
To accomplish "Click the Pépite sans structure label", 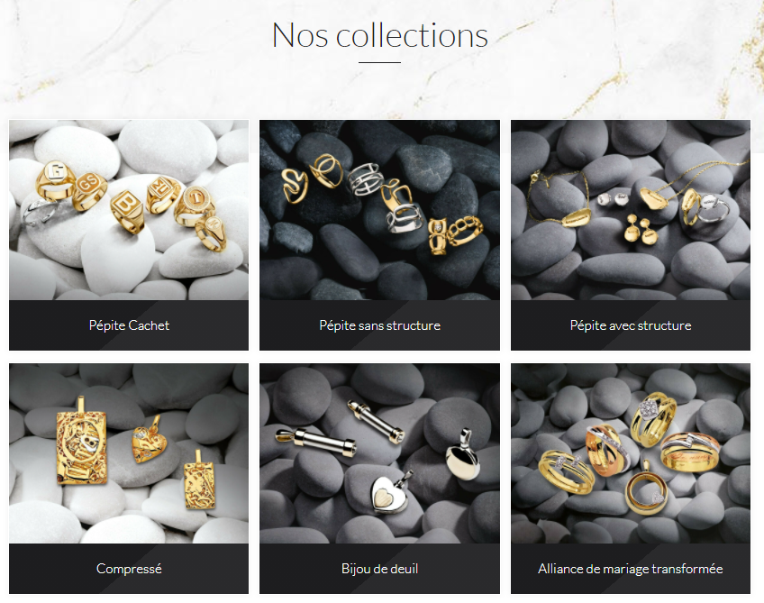I will 379,325.
